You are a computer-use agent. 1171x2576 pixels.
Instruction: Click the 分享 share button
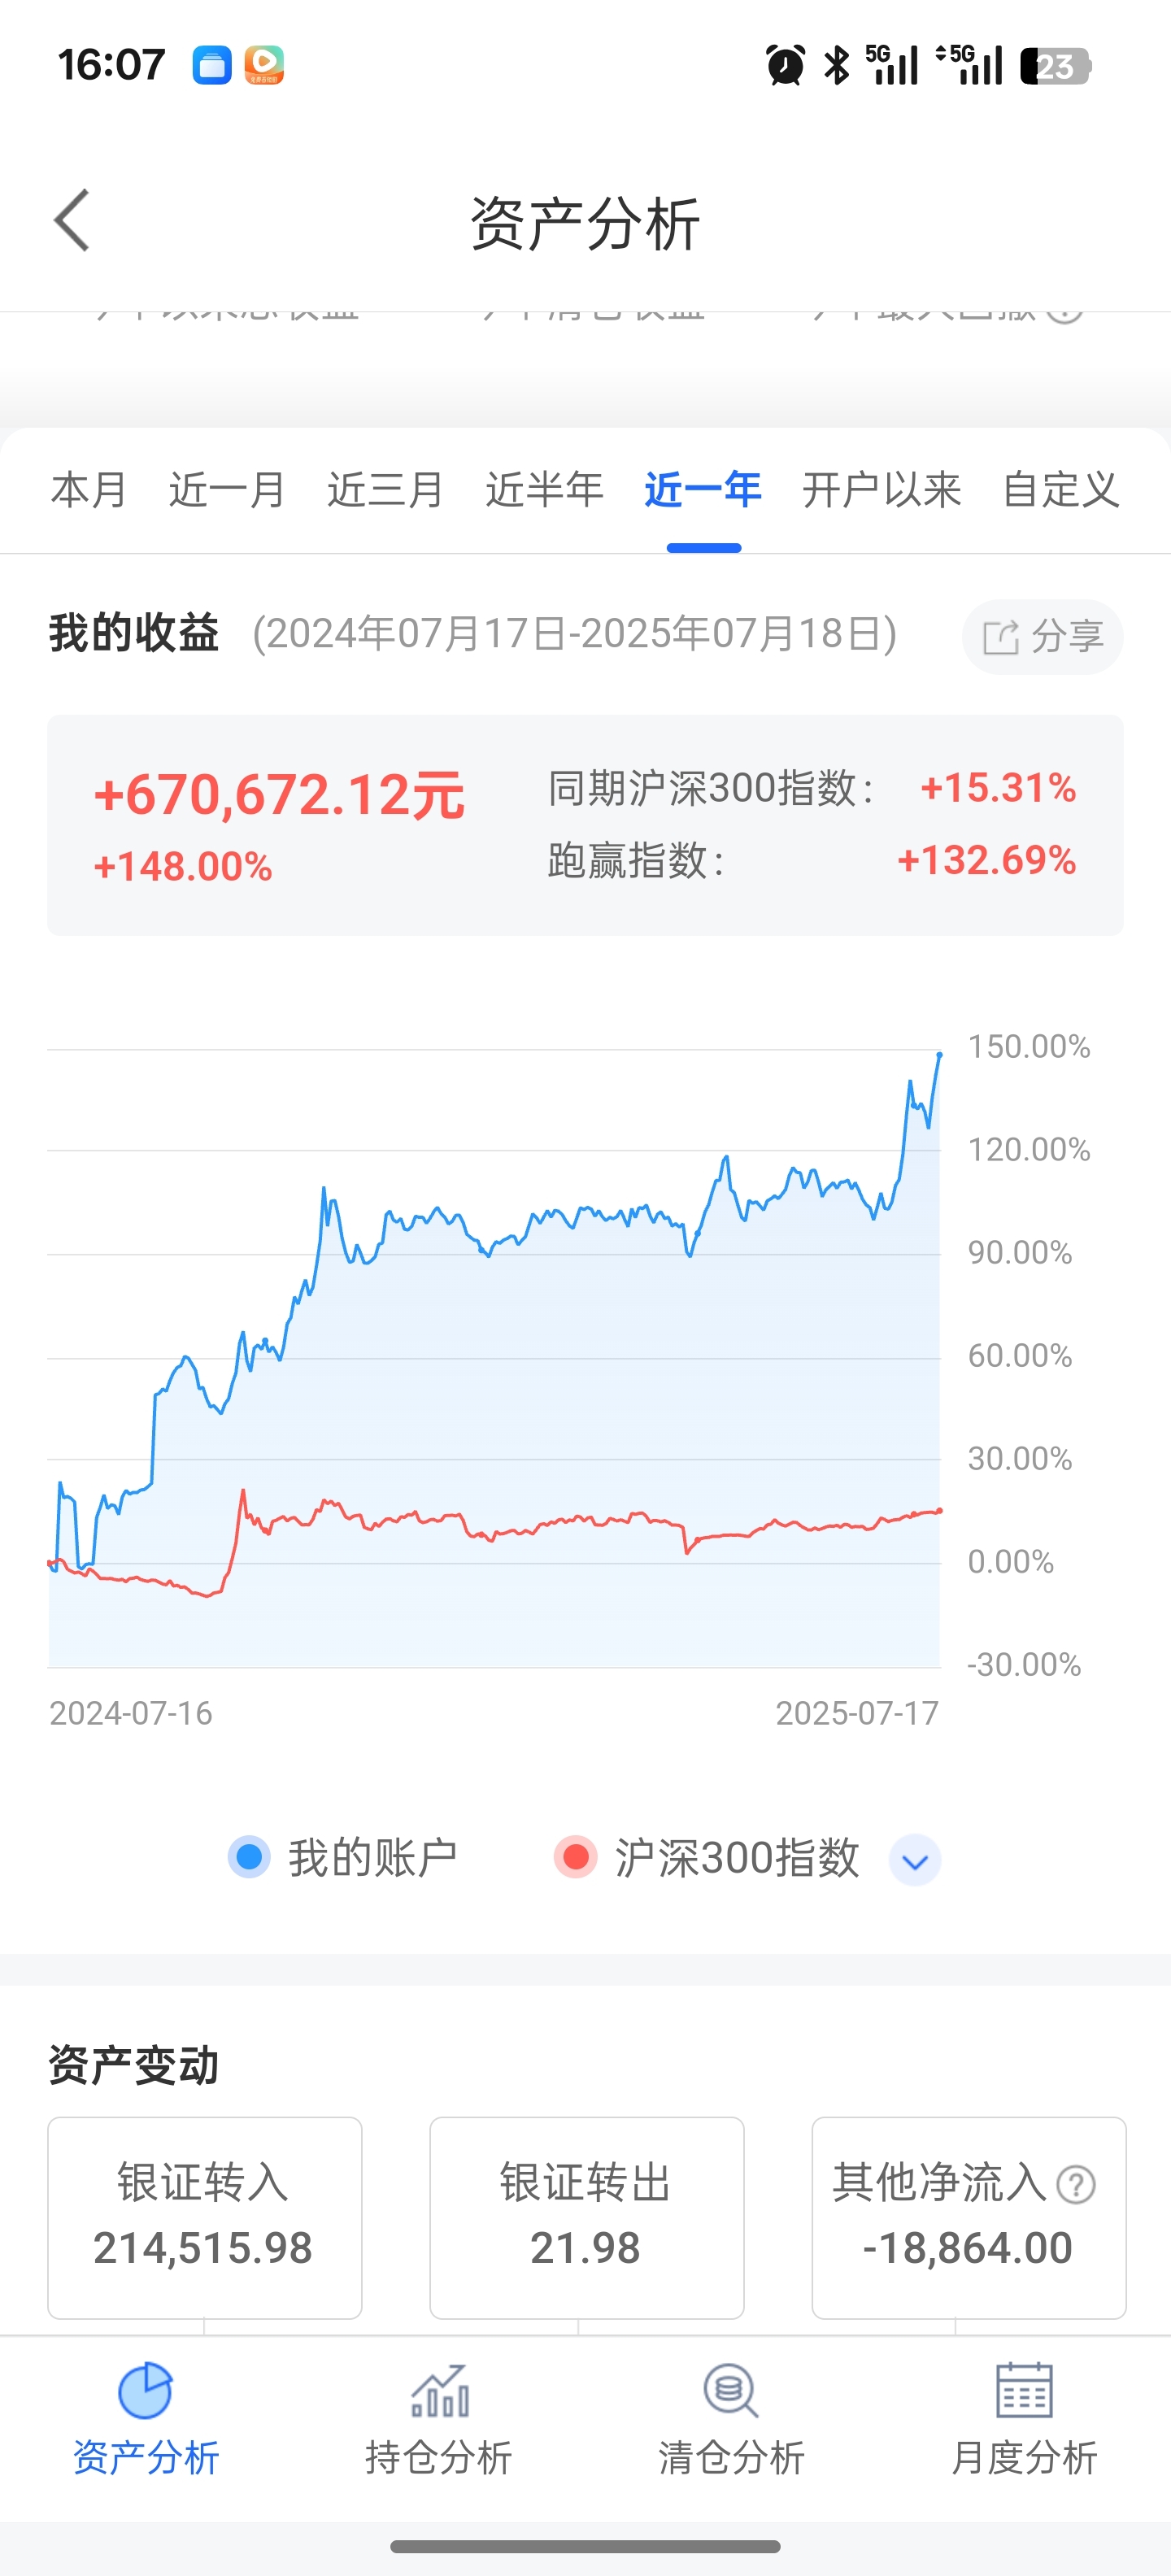coord(1043,637)
